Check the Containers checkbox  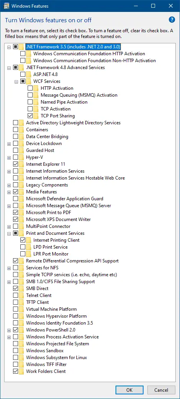15,130
